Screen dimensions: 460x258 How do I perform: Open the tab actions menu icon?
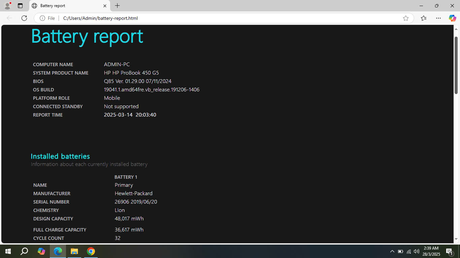click(20, 6)
